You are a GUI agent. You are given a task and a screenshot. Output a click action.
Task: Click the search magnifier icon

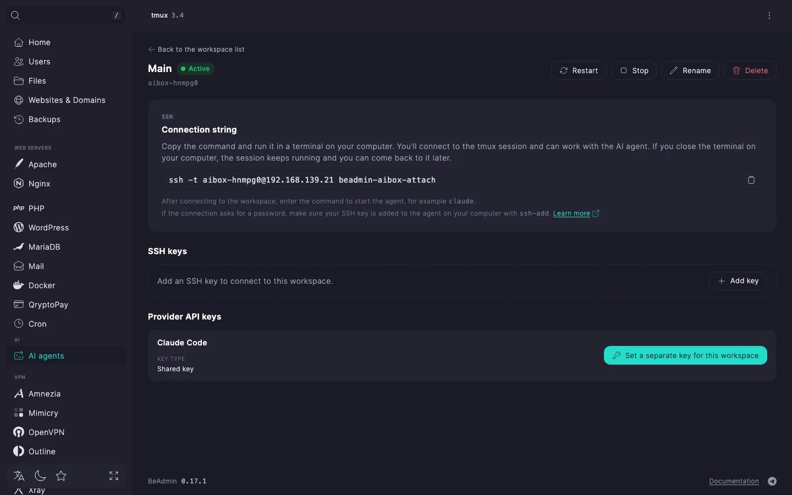pyautogui.click(x=15, y=15)
